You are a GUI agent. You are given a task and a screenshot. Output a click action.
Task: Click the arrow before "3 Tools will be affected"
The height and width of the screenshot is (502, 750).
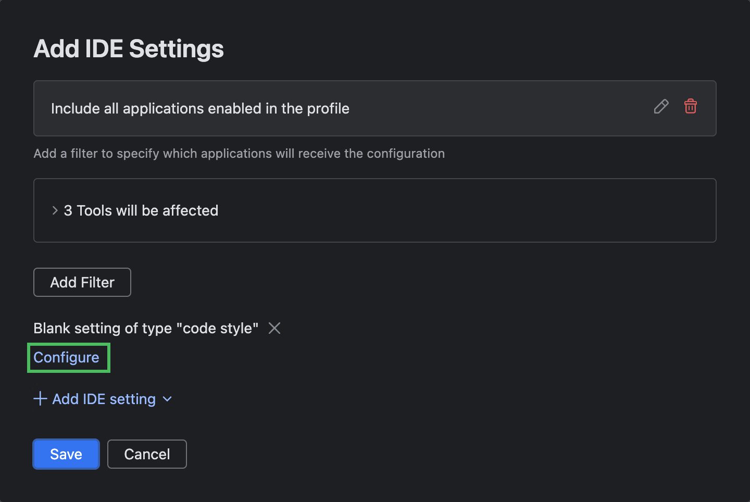55,210
